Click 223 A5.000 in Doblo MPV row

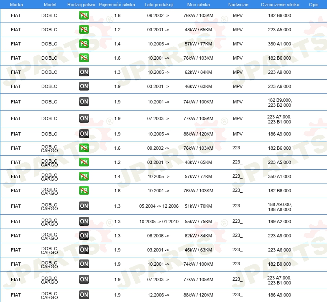(x=279, y=30)
